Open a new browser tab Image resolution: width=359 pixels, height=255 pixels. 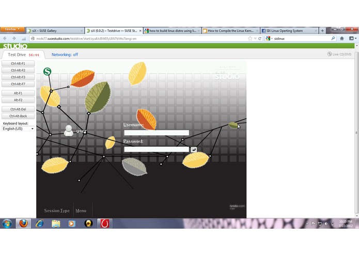tap(322, 30)
